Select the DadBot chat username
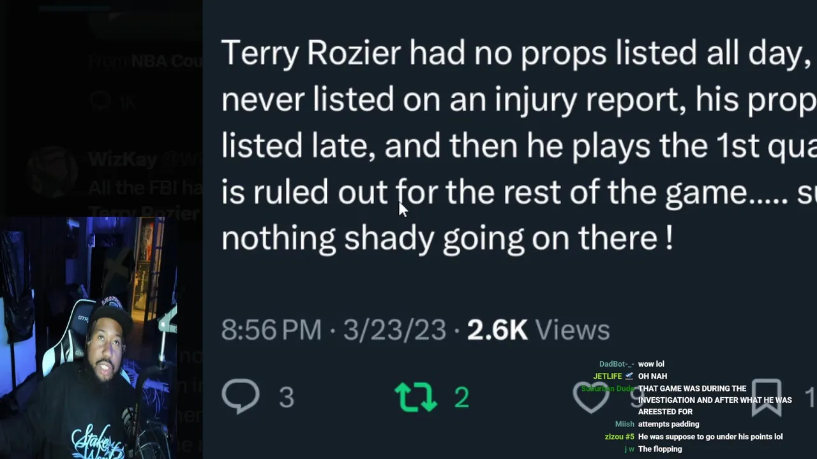Image resolution: width=817 pixels, height=459 pixels. click(x=616, y=364)
